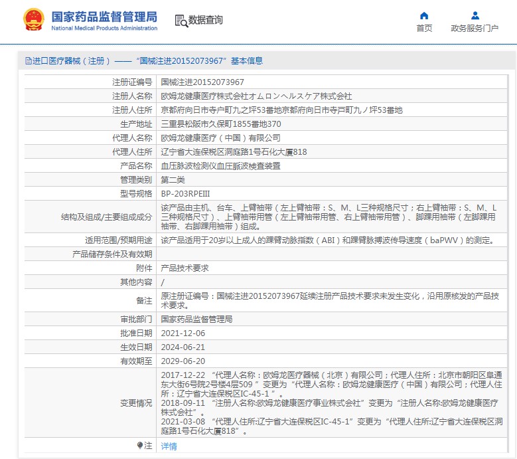
Task: Click the expiry date 2029-06-20
Action: click(183, 361)
